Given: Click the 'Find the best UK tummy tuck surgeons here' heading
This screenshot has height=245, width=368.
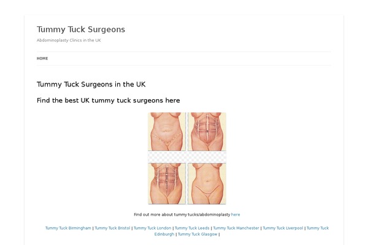Looking at the screenshot, I should (108, 100).
